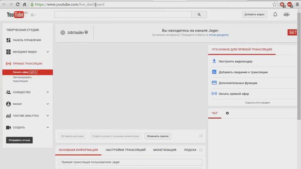Open chat settings gear
Viewport: 301px width, 169px height.
pyautogui.click(x=227, y=113)
